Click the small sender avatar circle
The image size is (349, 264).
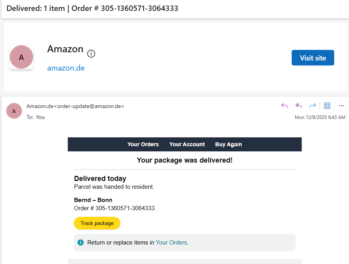(14, 111)
